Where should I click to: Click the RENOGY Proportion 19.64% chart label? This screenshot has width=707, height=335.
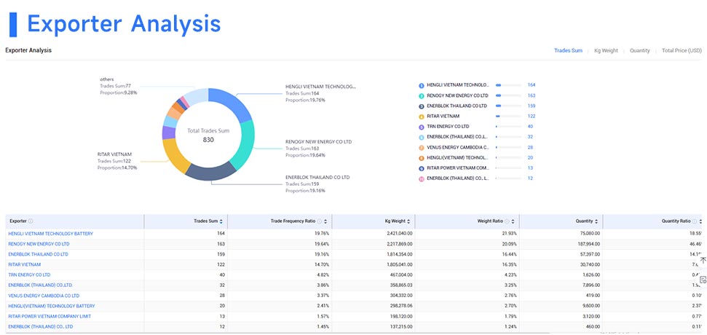(305, 155)
